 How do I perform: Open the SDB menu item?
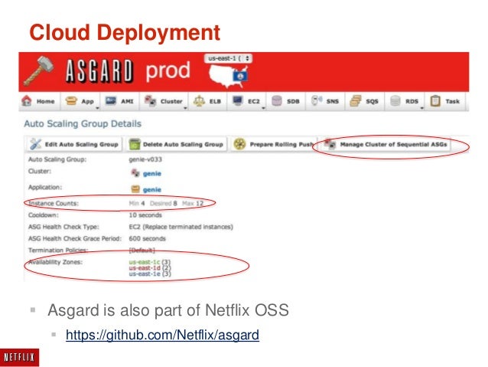pyautogui.click(x=286, y=101)
